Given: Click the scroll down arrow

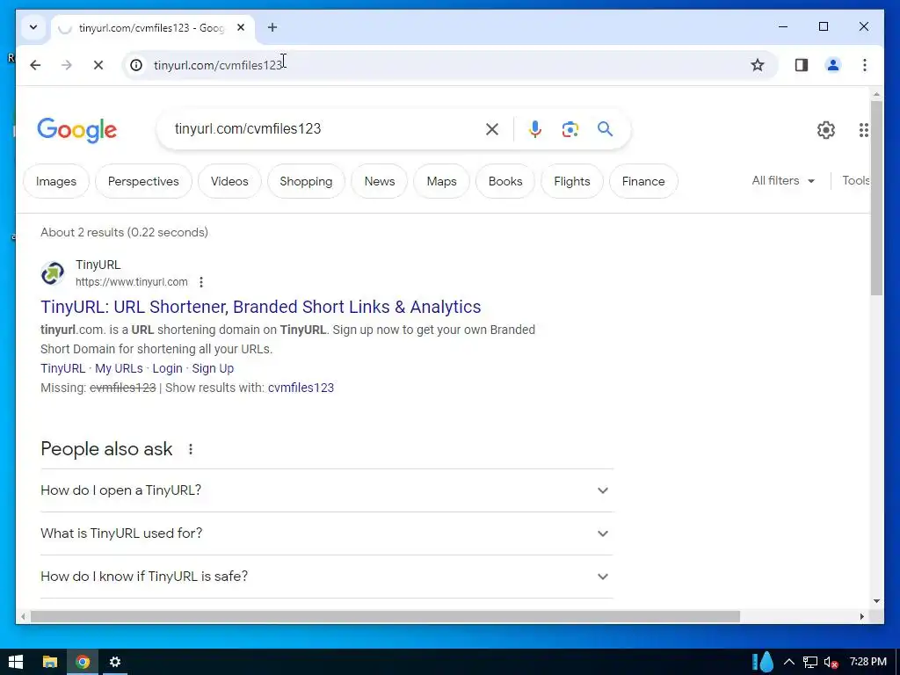Looking at the screenshot, I should point(876,601).
